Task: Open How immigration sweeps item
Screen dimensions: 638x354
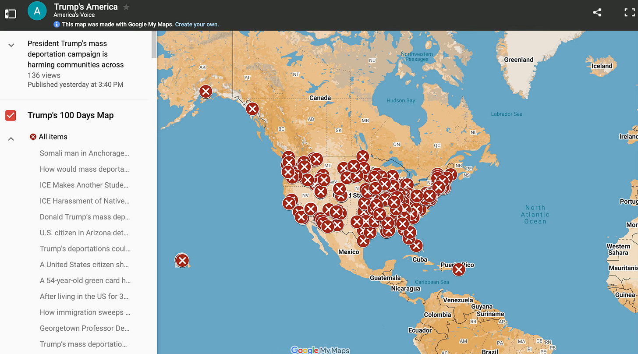Action: point(85,312)
